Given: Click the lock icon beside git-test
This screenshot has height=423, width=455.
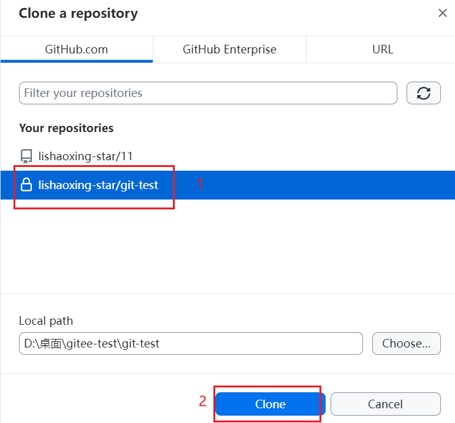Looking at the screenshot, I should tap(26, 185).
